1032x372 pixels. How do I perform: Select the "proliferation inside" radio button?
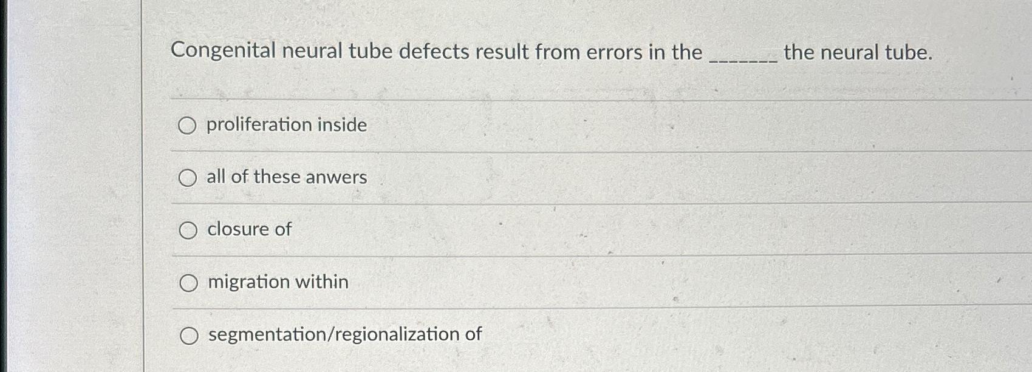(x=188, y=126)
